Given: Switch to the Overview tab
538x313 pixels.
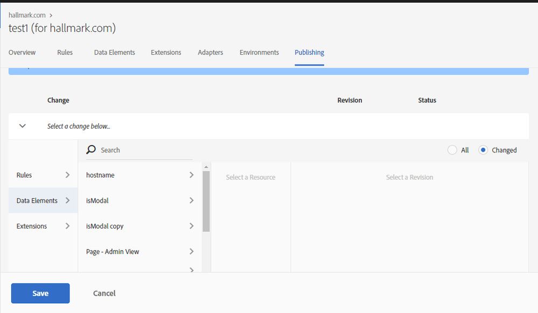Looking at the screenshot, I should [x=22, y=53].
